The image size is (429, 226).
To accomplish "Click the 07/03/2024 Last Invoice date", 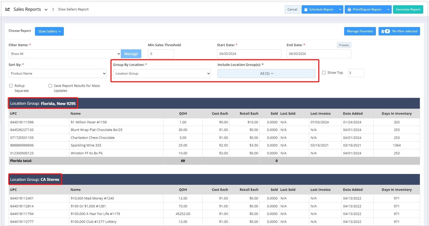I will click(319, 122).
